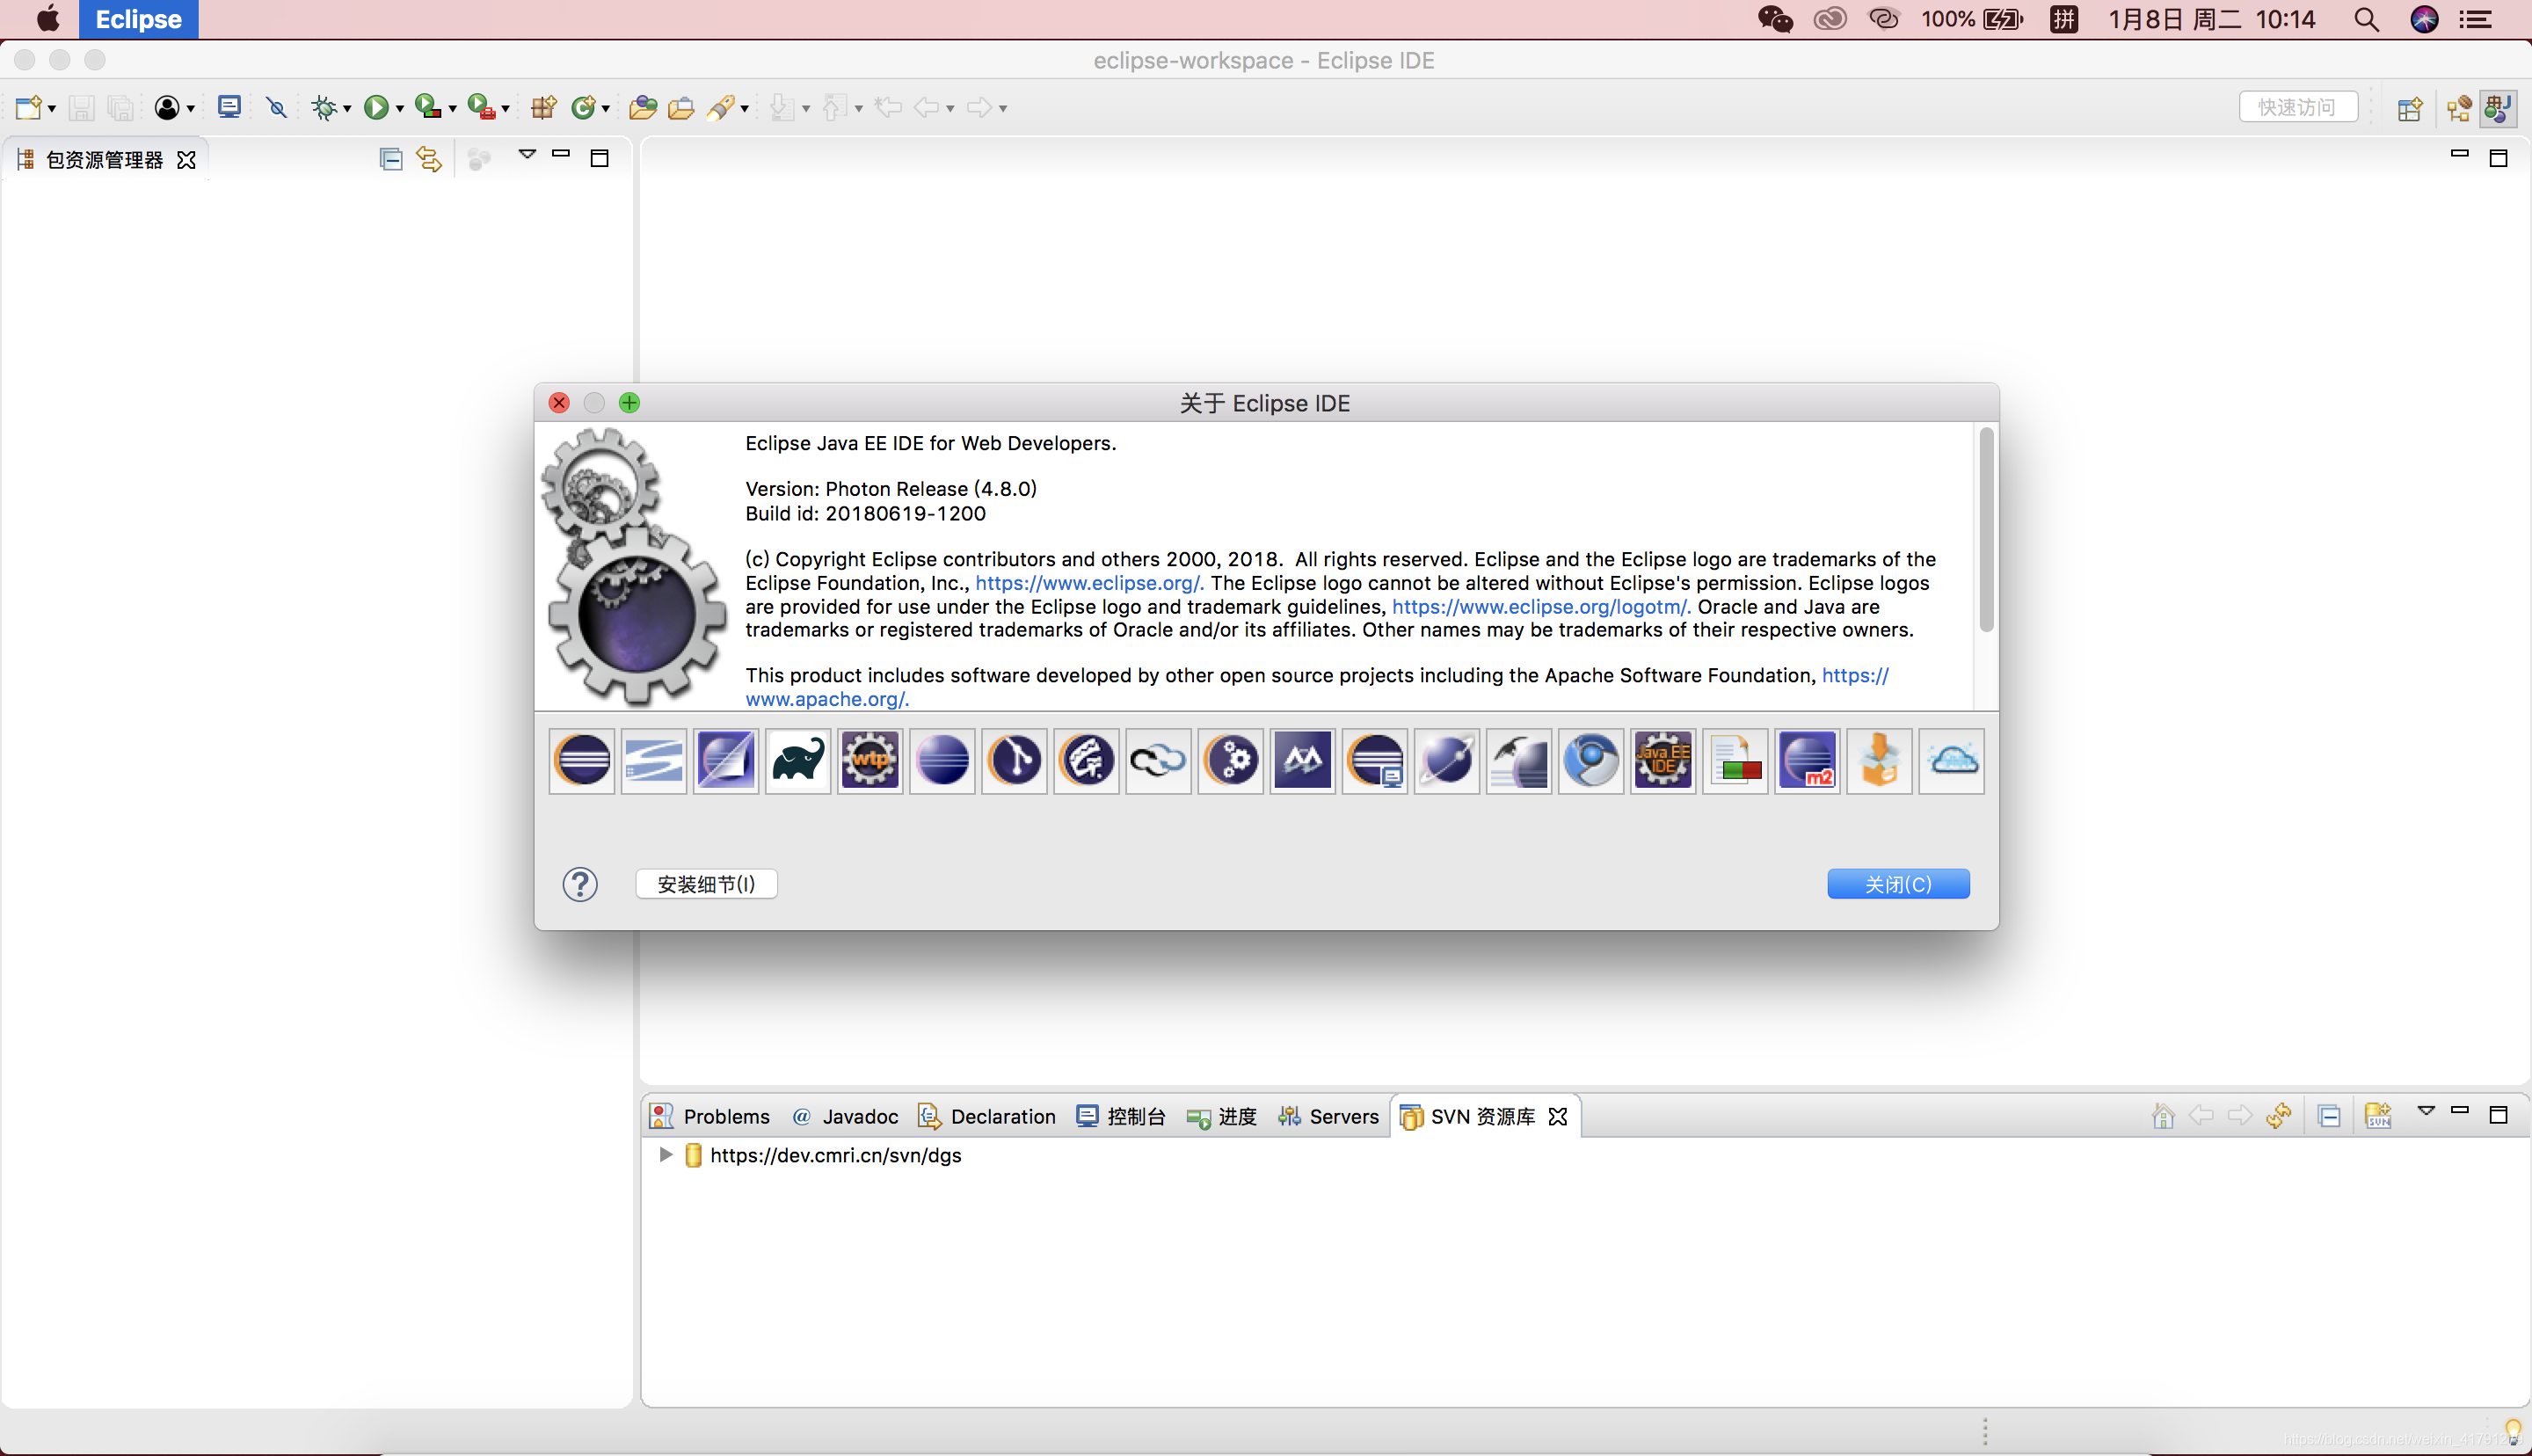The image size is (2532, 1456).
Task: Click the Git branch plugin icon
Action: click(1014, 761)
